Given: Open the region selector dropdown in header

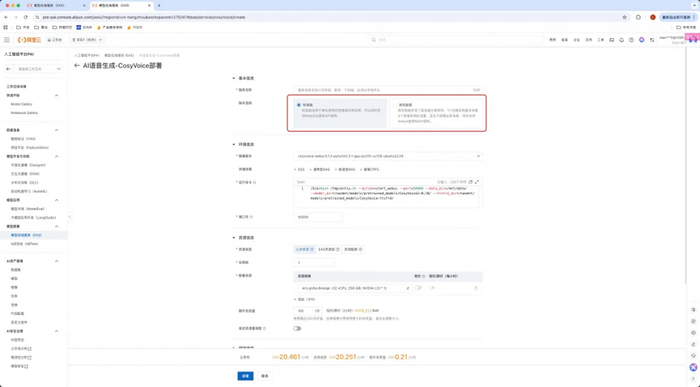Looking at the screenshot, I should [x=87, y=40].
